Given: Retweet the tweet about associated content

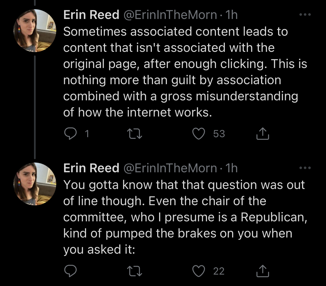Looking at the screenshot, I should (x=135, y=134).
